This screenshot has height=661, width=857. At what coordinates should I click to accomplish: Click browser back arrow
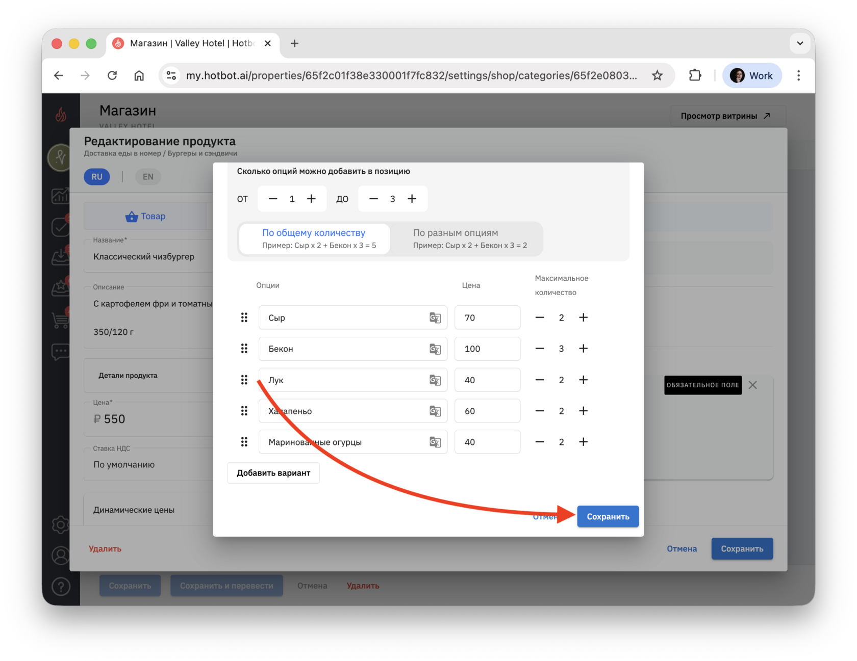point(59,75)
